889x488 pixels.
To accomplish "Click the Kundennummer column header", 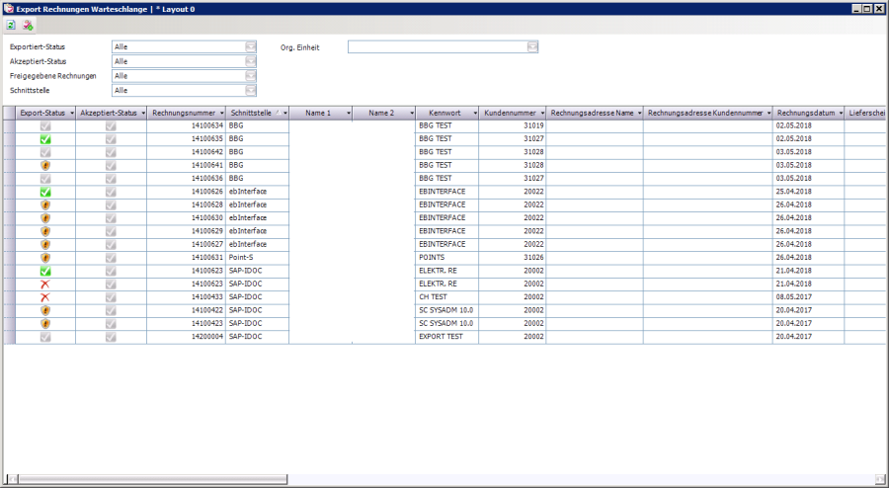I will pyautogui.click(x=509, y=114).
